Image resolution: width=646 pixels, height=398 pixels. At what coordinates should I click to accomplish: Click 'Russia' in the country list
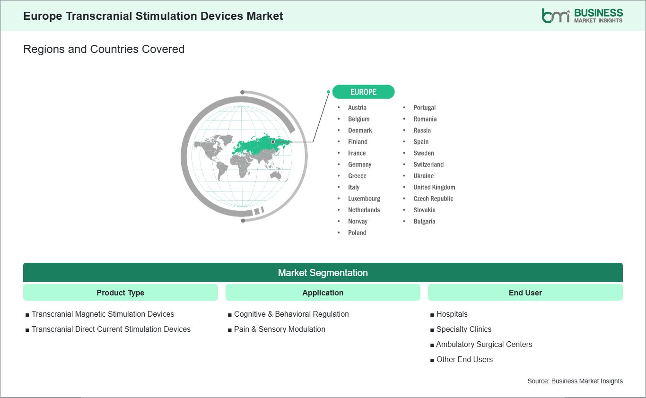coord(422,130)
